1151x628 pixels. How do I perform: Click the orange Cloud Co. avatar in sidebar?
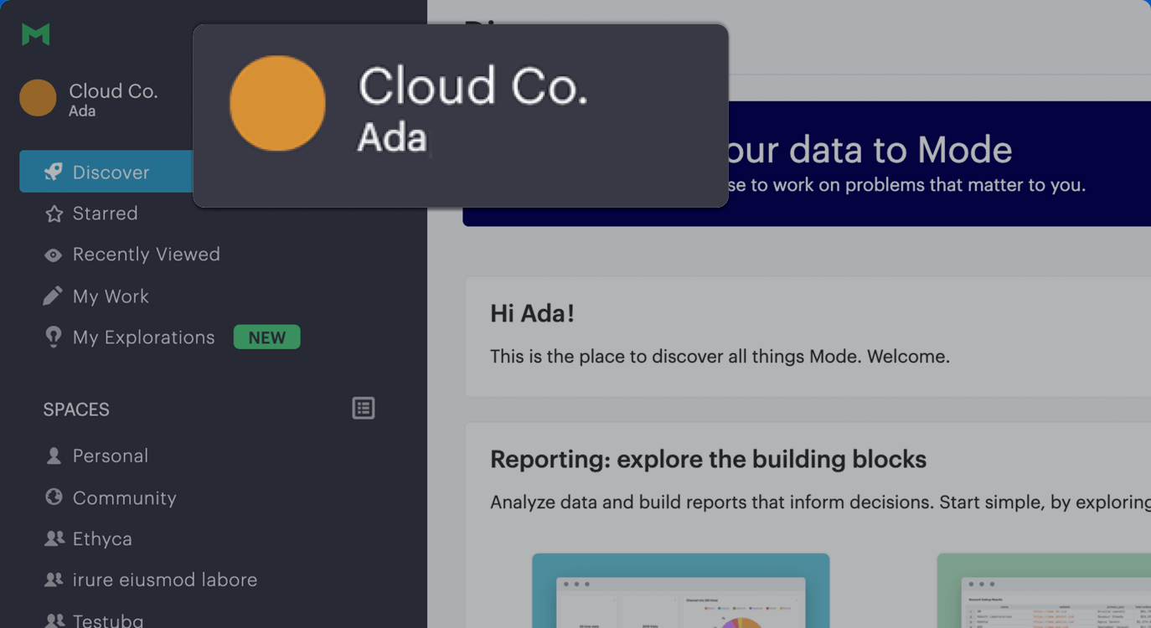[x=38, y=98]
